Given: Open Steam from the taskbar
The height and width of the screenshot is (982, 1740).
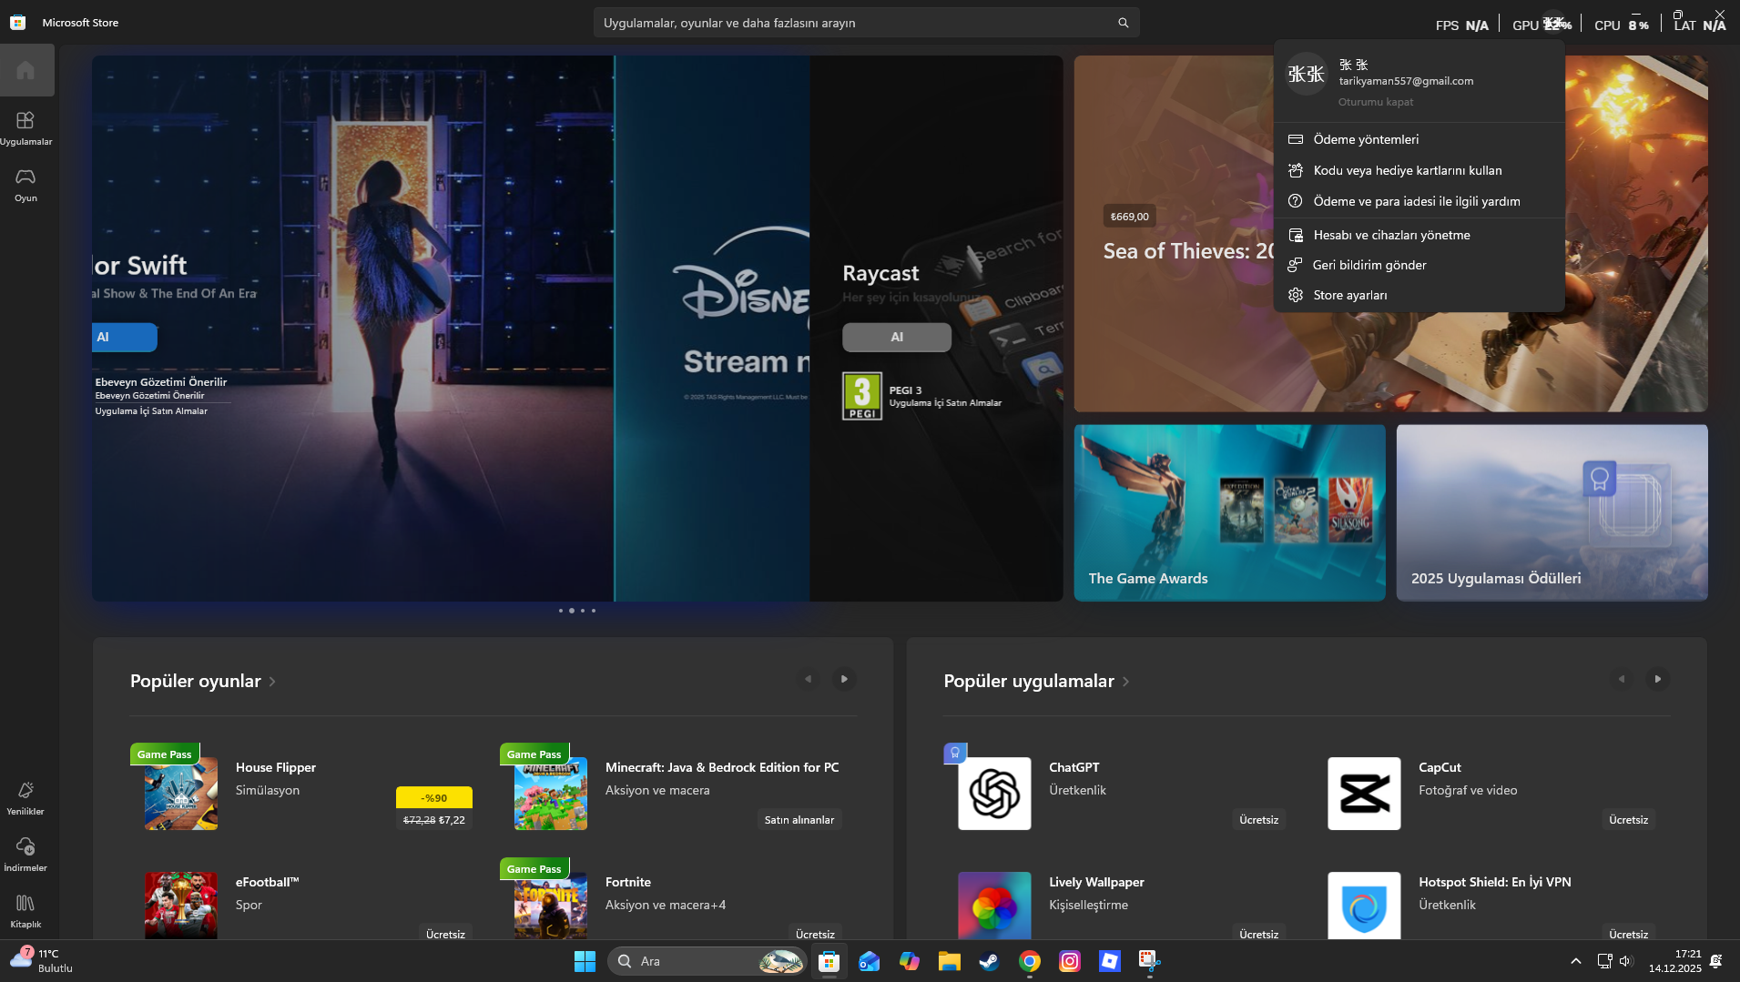Looking at the screenshot, I should tap(989, 961).
